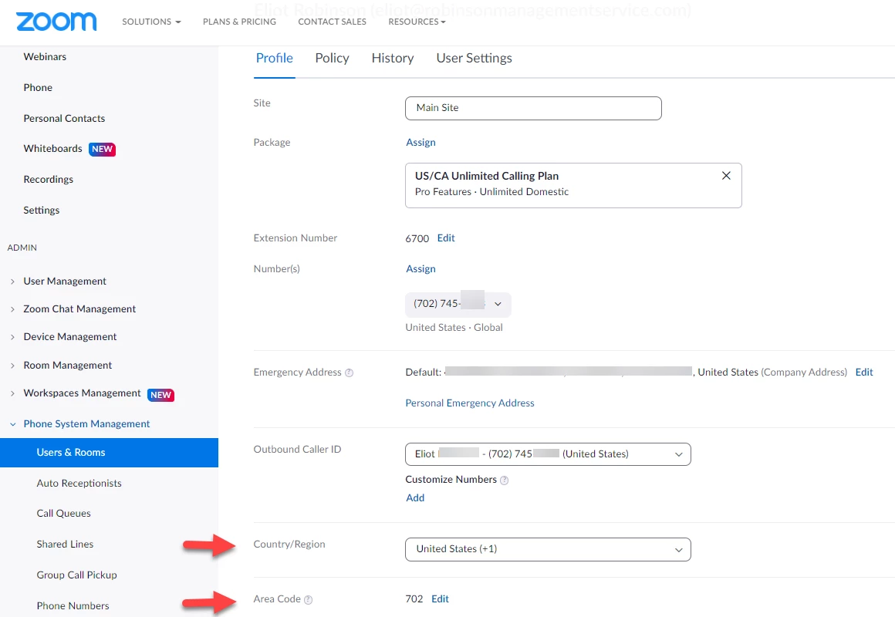
Task: Expand Zoom Chat Management section
Action: (12, 309)
